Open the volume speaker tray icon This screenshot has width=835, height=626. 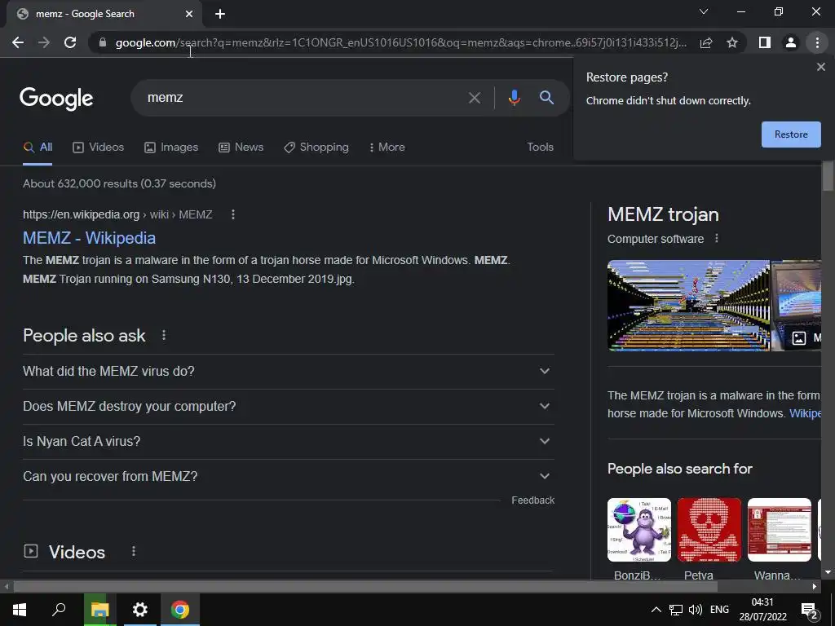(x=695, y=610)
